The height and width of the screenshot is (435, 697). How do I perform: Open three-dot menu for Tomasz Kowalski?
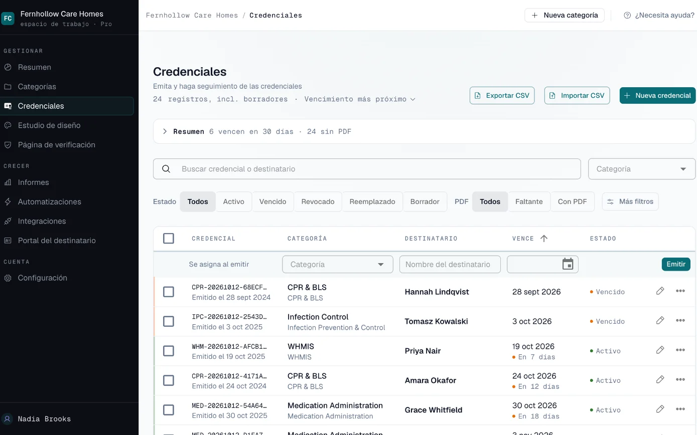[x=680, y=321]
